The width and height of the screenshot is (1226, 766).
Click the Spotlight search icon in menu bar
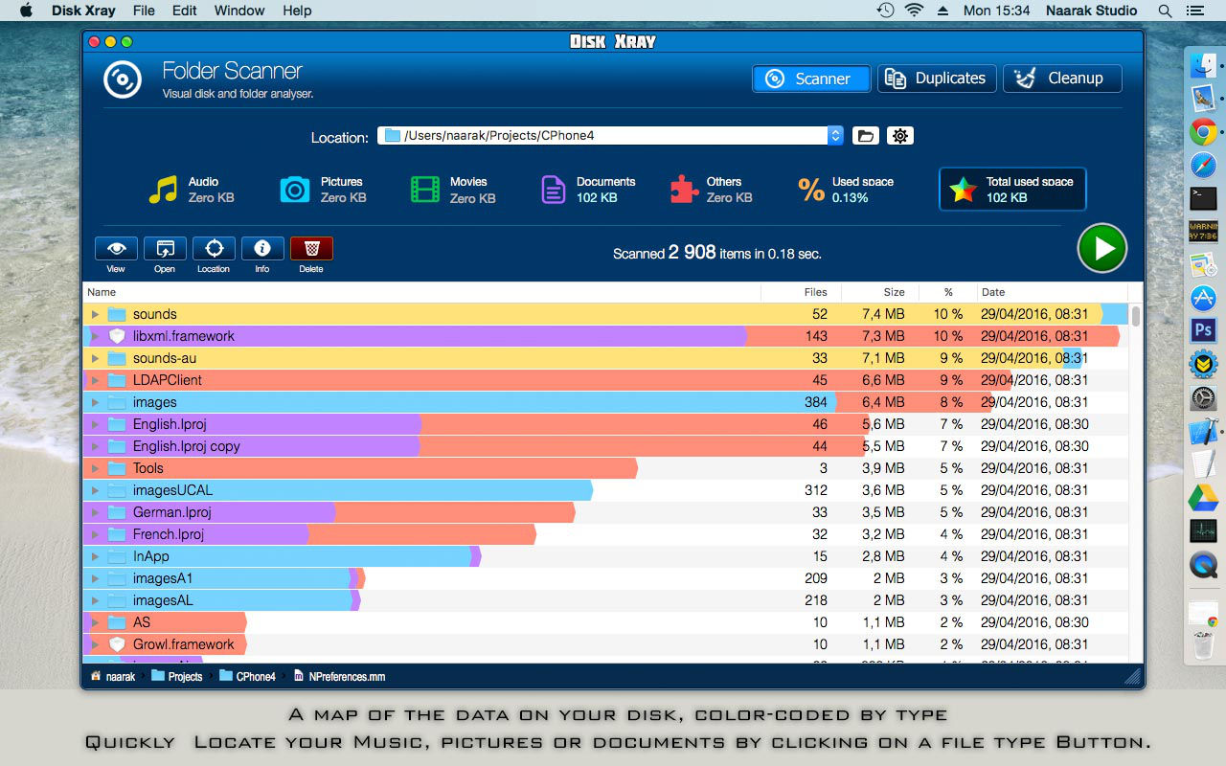(x=1165, y=11)
